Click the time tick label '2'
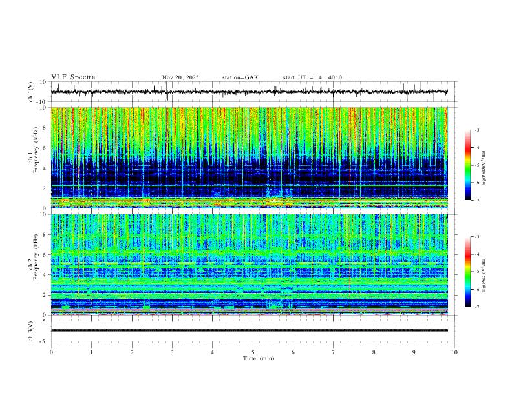This screenshot has width=512, height=395. tap(132, 352)
